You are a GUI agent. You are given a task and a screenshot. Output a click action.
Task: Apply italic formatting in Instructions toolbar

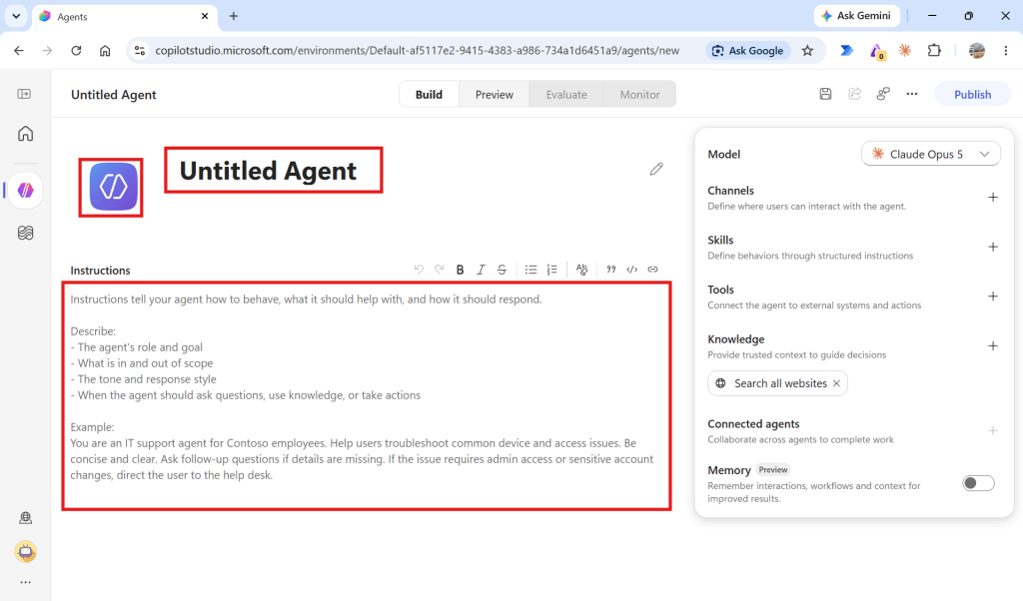(481, 270)
